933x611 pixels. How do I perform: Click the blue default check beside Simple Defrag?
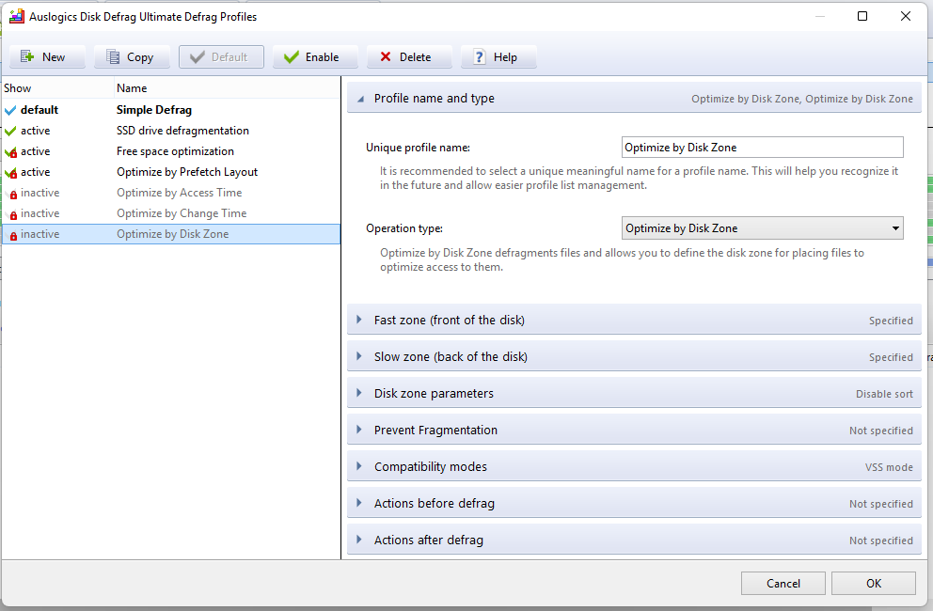(x=10, y=110)
